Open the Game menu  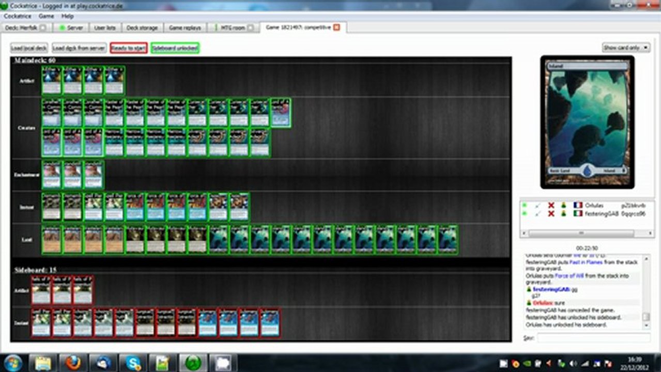click(x=47, y=16)
